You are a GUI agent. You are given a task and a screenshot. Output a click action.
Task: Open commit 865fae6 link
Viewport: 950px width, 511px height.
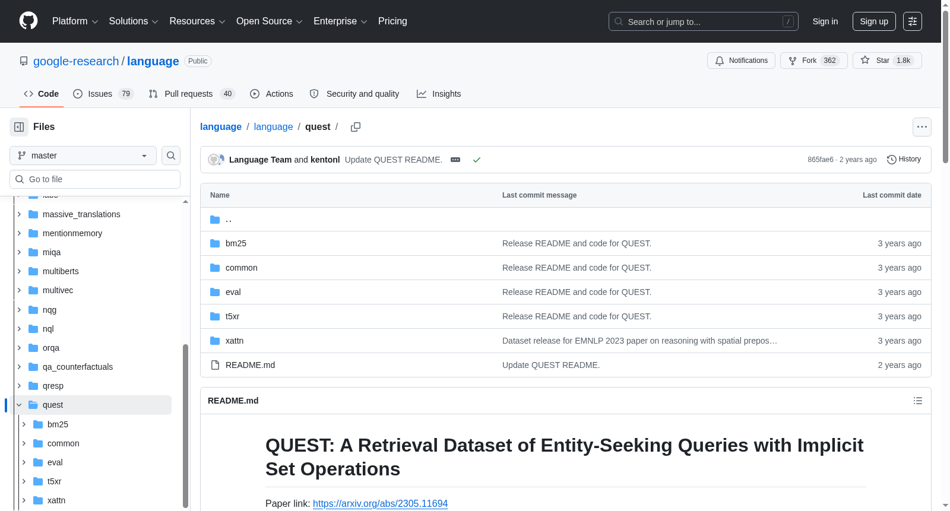[x=821, y=160]
